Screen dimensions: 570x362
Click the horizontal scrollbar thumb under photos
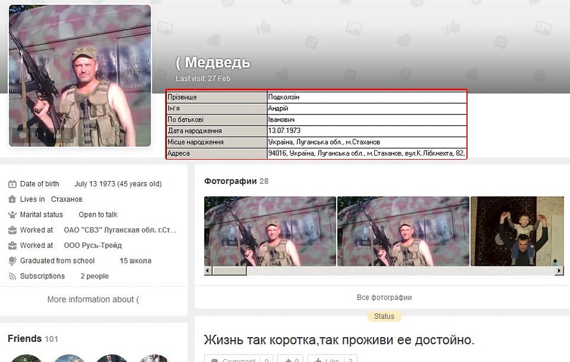click(229, 271)
